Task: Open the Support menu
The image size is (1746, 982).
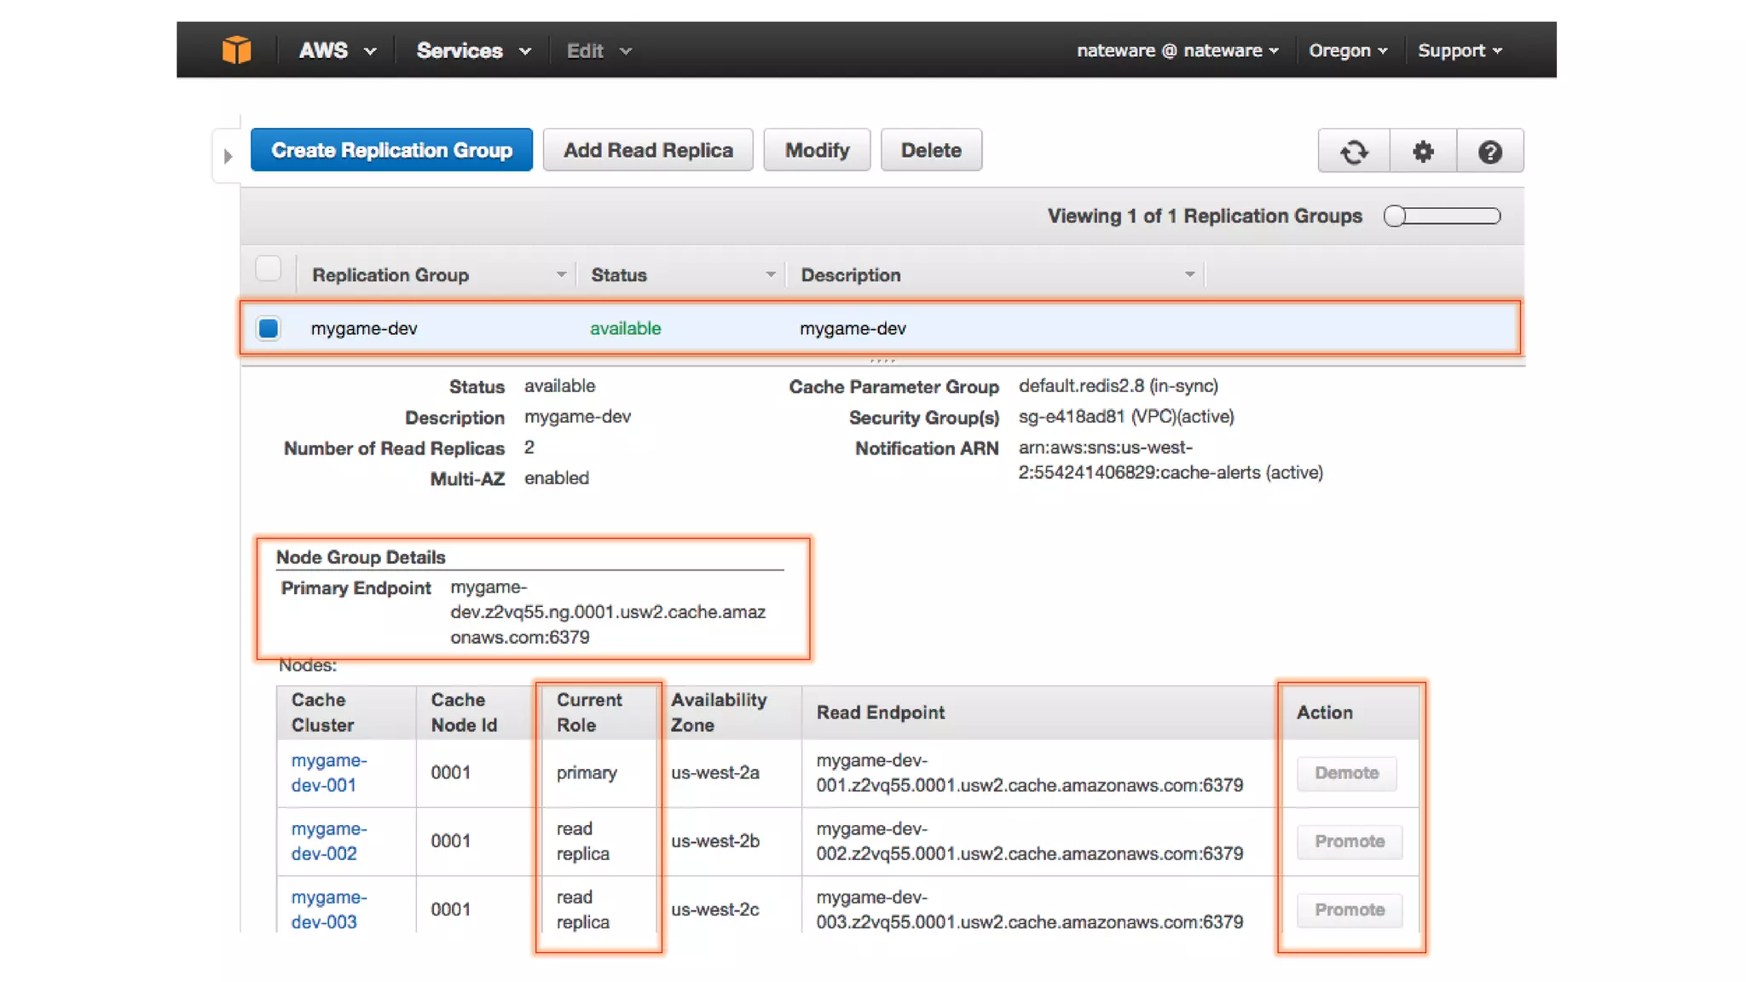Action: [x=1460, y=51]
